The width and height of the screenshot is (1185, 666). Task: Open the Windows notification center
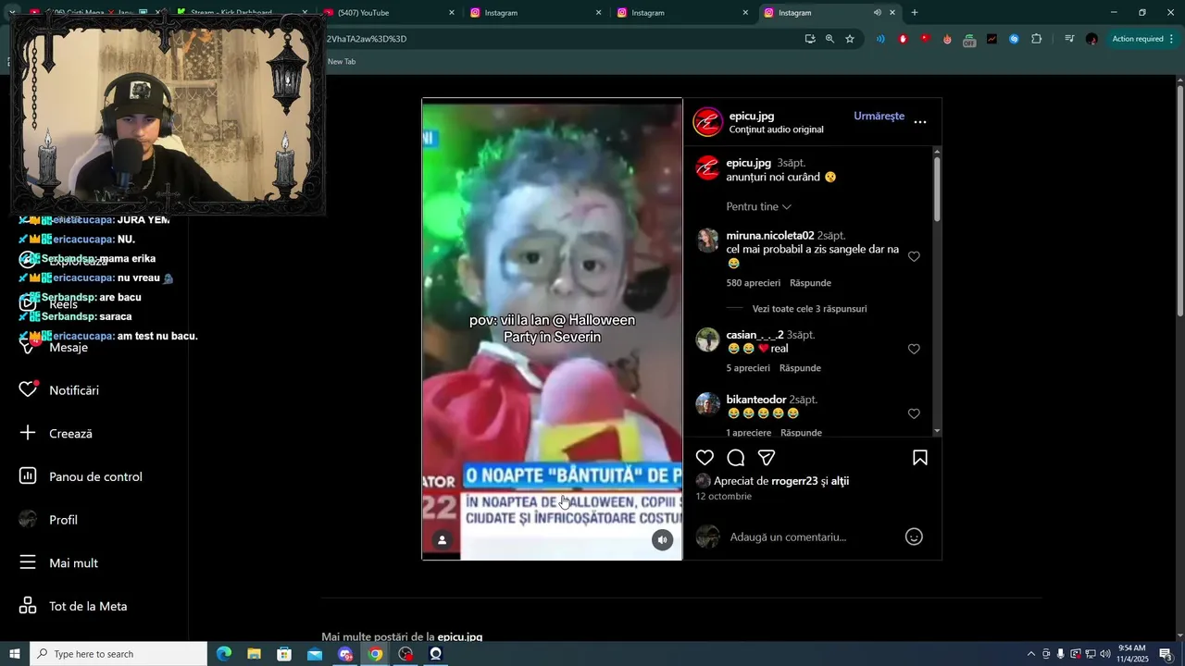pyautogui.click(x=1166, y=654)
